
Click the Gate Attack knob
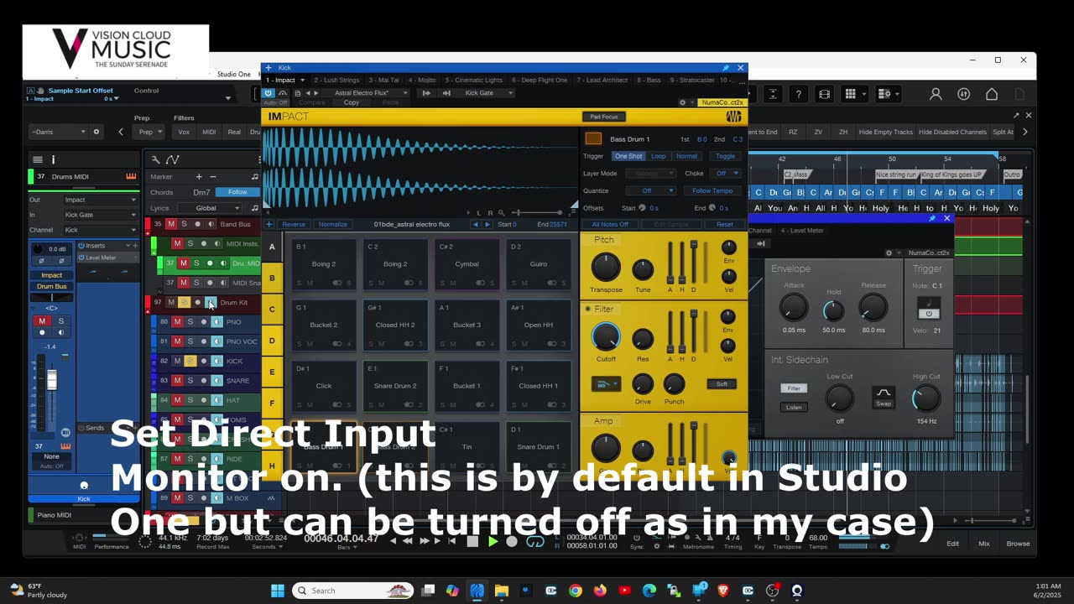[x=794, y=309]
